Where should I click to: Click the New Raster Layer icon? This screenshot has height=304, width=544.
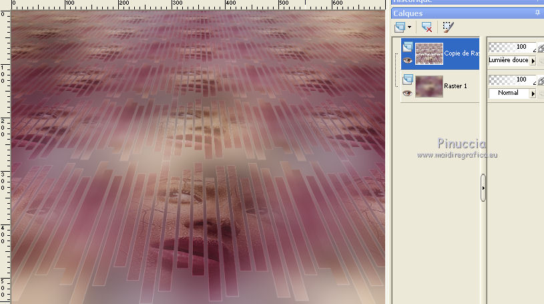tap(400, 27)
